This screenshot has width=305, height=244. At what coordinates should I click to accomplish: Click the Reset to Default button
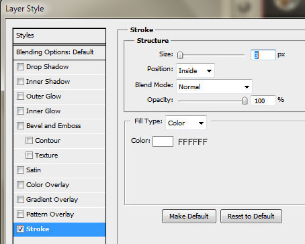251,216
